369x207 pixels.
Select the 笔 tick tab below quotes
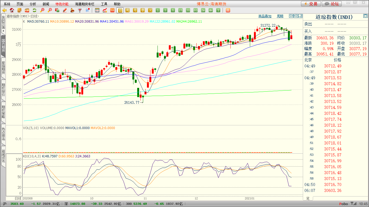point(308,198)
